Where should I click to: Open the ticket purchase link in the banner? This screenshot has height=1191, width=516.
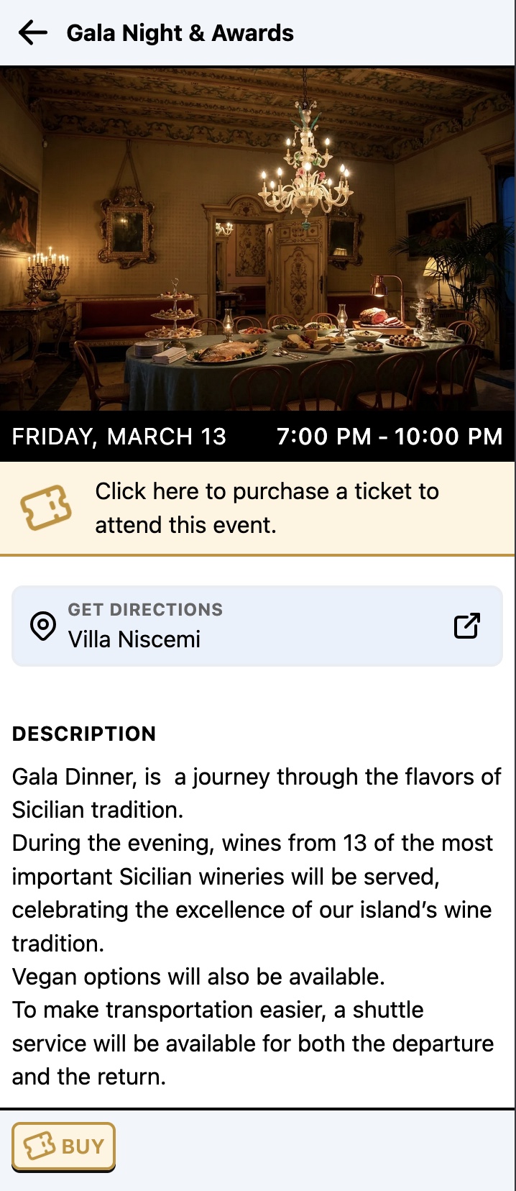pyautogui.click(x=267, y=507)
